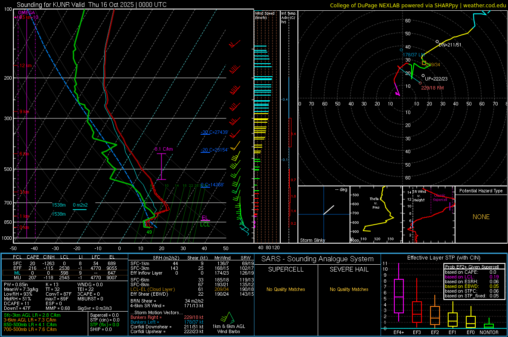508x337 pixels.
Task: Click the 1km & 6km wind barbs icon
Action: (228, 317)
